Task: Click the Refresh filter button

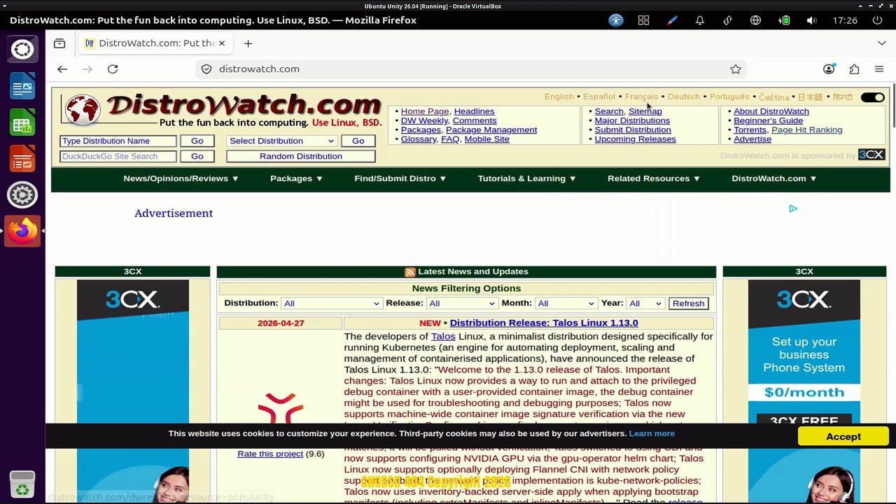Action: tap(689, 303)
